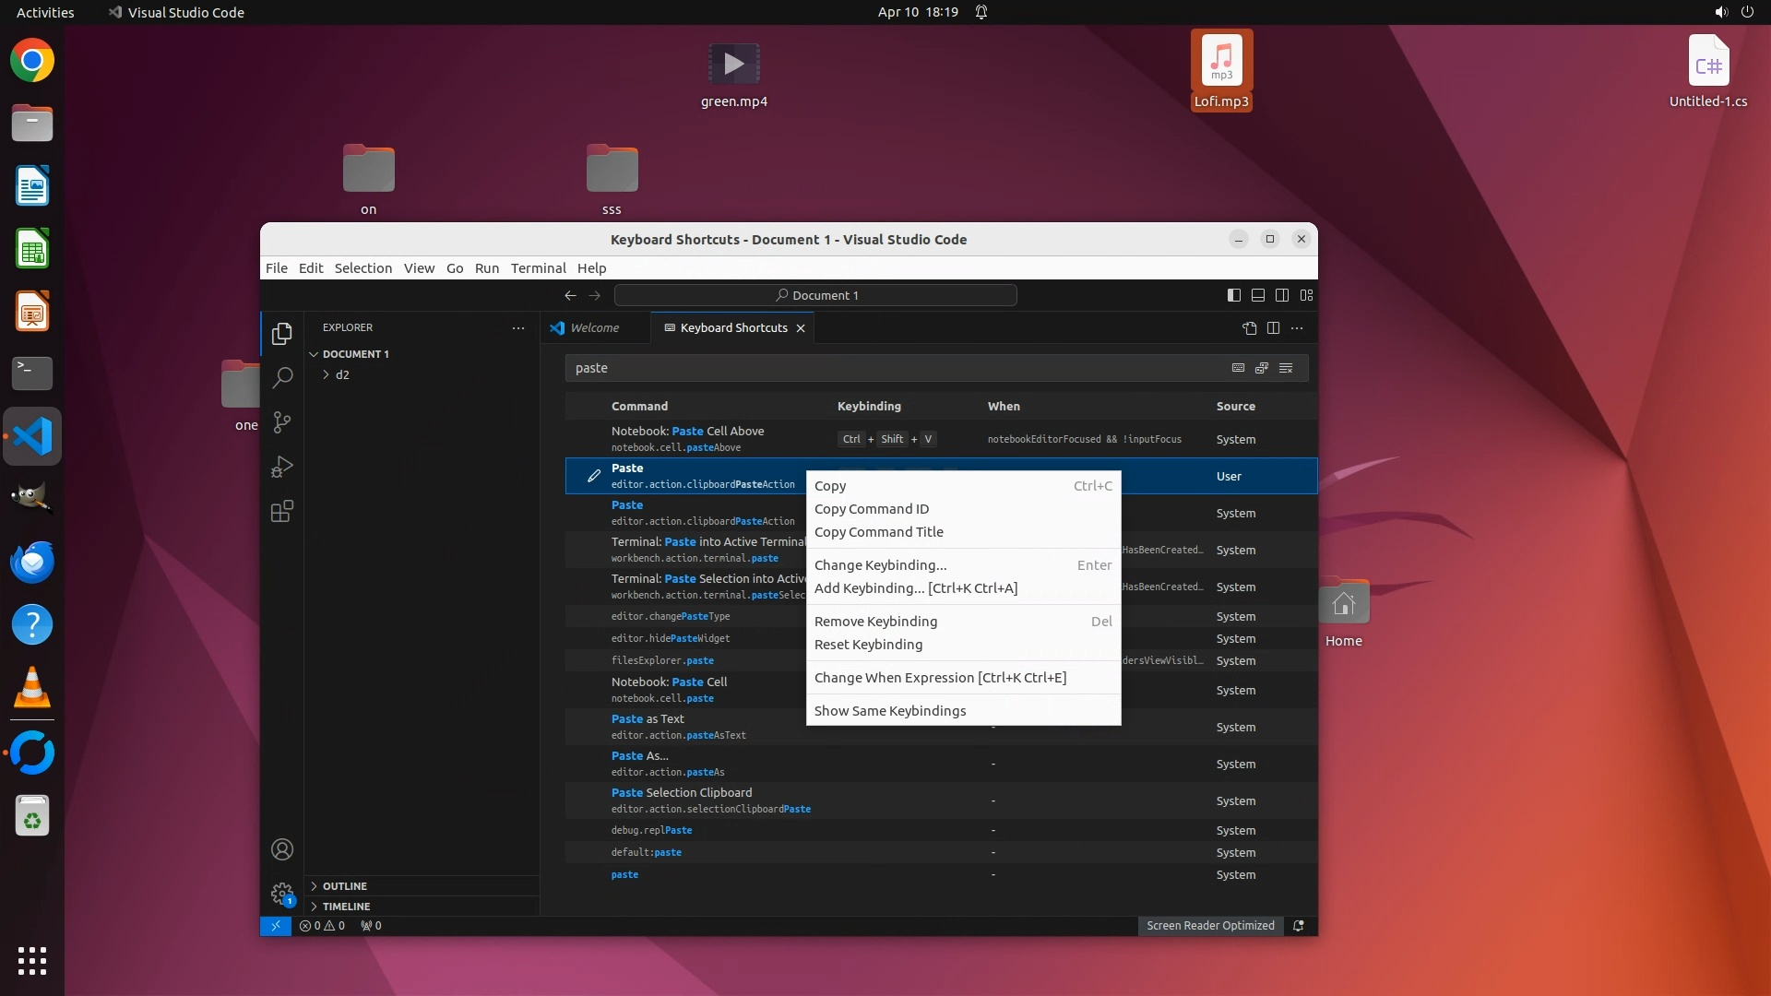This screenshot has height=996, width=1771.
Task: Expand the OUTLINE section
Action: point(344,885)
